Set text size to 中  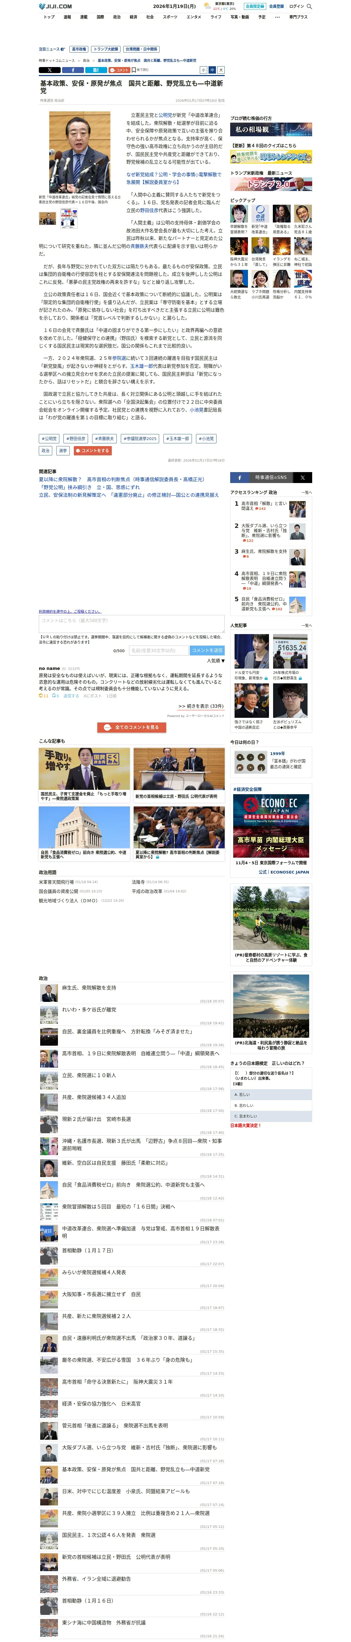212,70
